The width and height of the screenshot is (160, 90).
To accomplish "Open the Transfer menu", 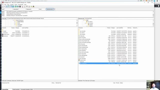I will click(12, 4).
